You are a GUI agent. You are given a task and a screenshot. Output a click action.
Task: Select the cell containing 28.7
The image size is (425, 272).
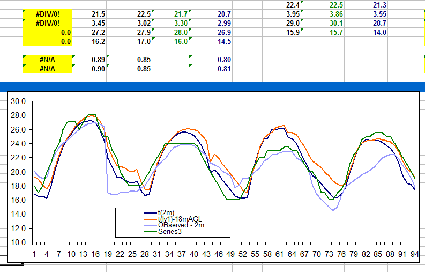click(x=379, y=23)
